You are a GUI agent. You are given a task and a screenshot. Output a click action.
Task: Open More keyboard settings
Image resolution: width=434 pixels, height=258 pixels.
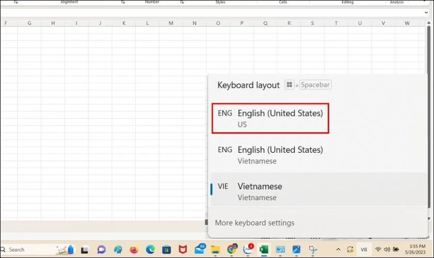(x=254, y=223)
